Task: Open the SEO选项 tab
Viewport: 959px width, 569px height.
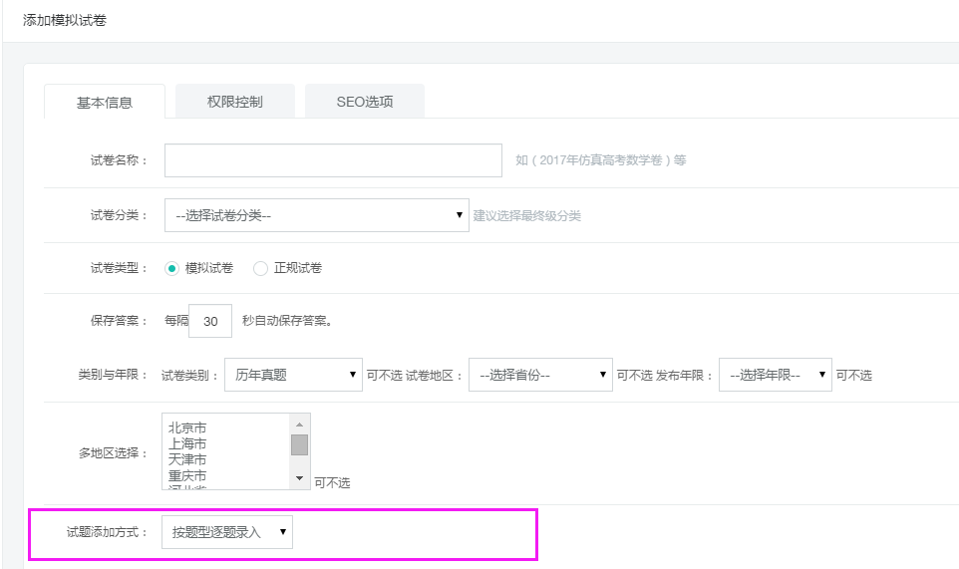Action: pos(364,102)
